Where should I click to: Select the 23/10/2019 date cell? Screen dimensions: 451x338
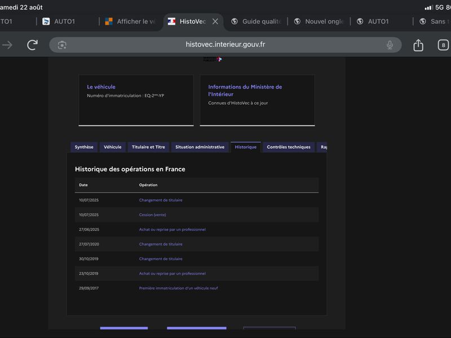tap(89, 273)
